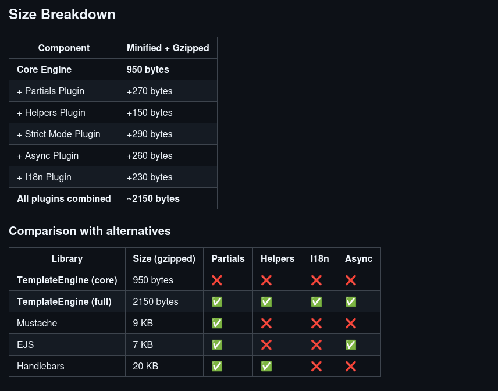Click the red cross for TemplateEngine (core) Partials
The width and height of the screenshot is (498, 391).
(217, 280)
